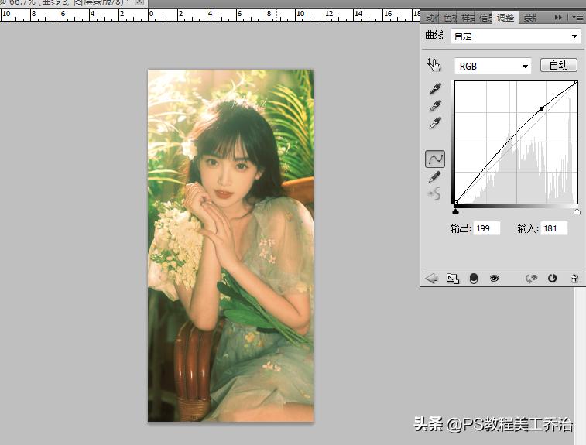Image resolution: width=586 pixels, height=445 pixels.
Task: Switch panel to expanded view icon
Action: 453,279
